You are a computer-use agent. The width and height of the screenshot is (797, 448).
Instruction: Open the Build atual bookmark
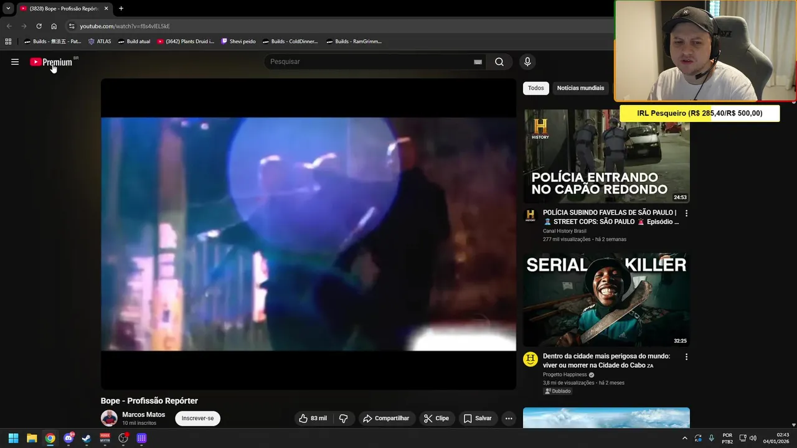[x=134, y=42]
